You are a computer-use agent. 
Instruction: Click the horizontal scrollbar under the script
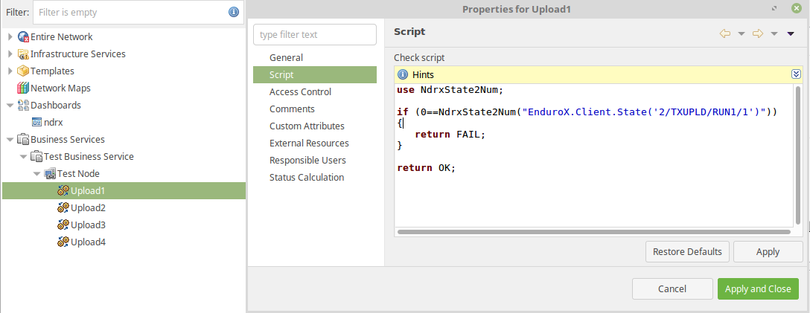coord(594,232)
